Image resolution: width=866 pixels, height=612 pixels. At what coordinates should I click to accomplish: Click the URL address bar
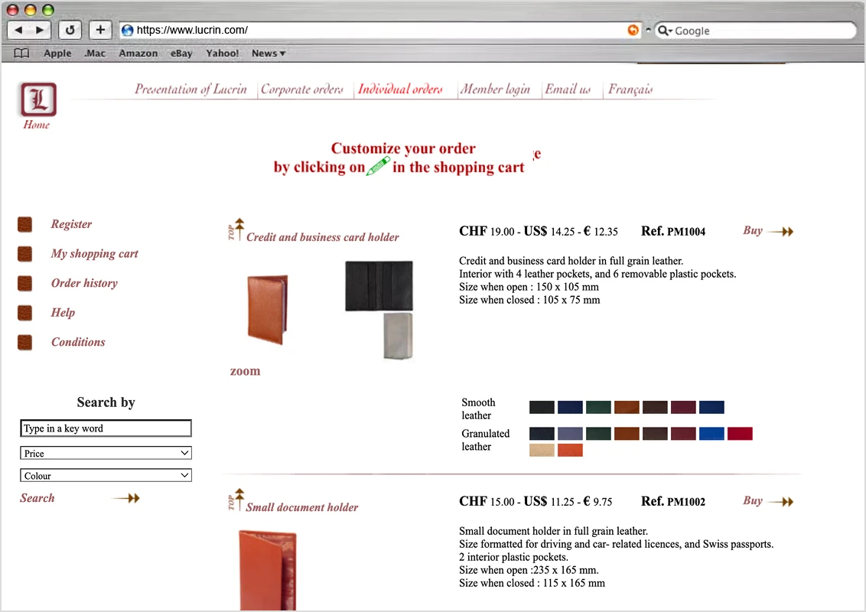381,30
